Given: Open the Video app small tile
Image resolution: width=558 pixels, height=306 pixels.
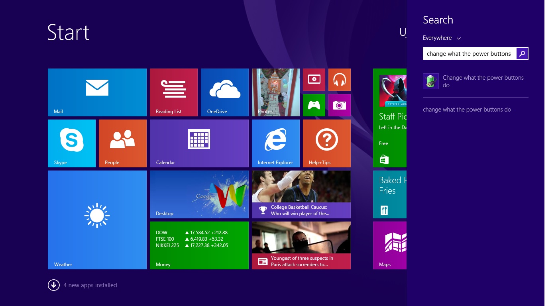Looking at the screenshot, I should (314, 80).
